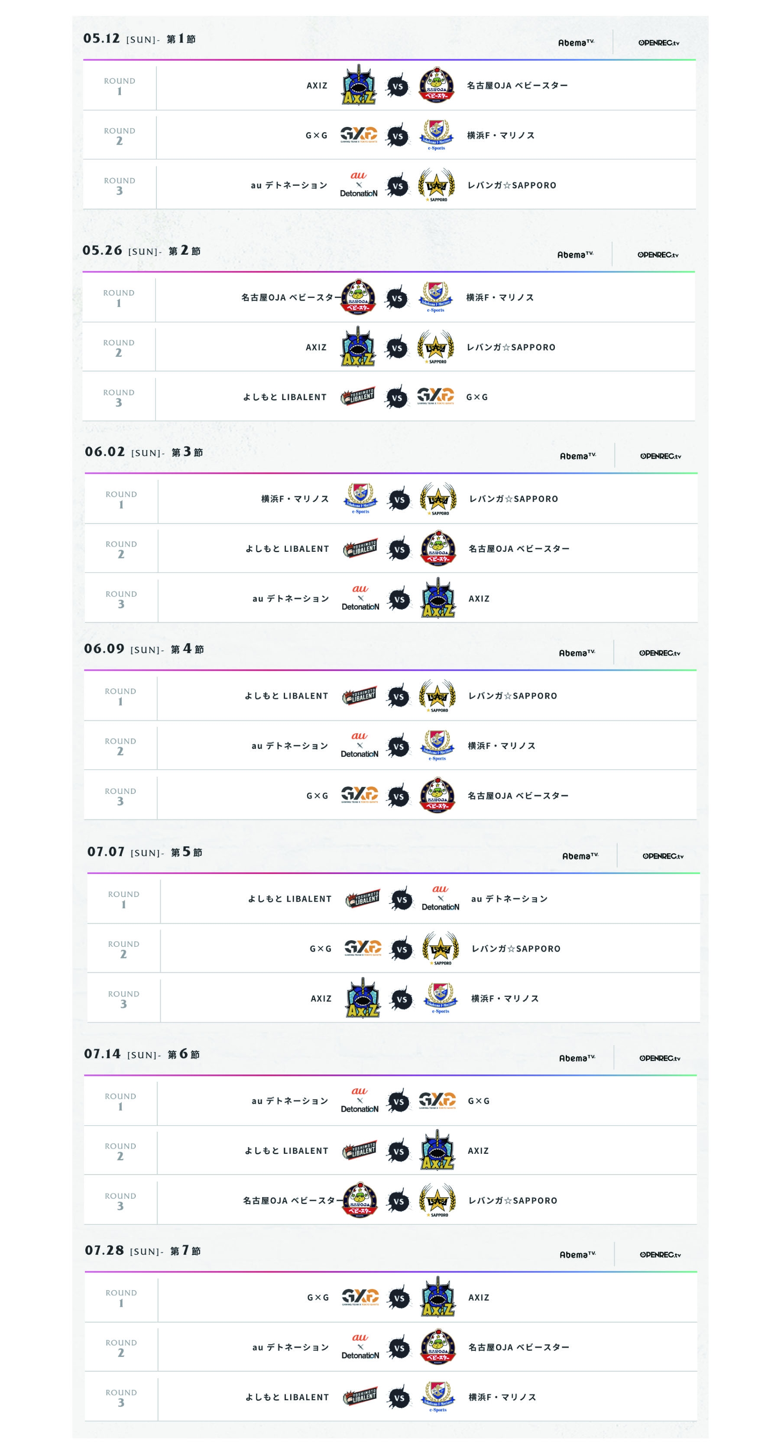Click Yoshimoto LIBALENT logo in 05.26 Round 3

coord(358,397)
